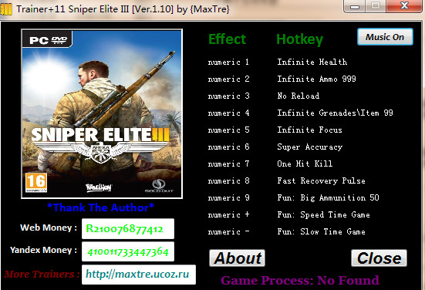Click the Thank The Author text
Viewport: 425px width, 290px height.
pyautogui.click(x=100, y=207)
